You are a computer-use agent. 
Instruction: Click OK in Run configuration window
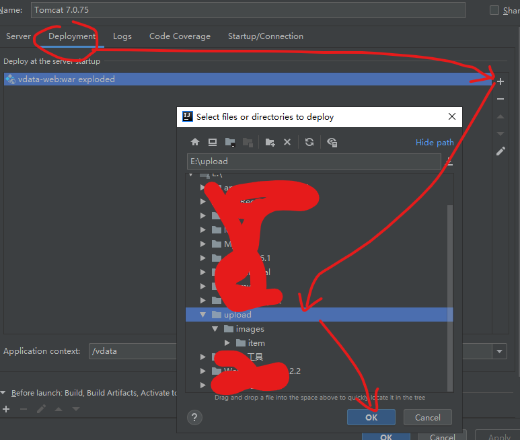point(386,436)
